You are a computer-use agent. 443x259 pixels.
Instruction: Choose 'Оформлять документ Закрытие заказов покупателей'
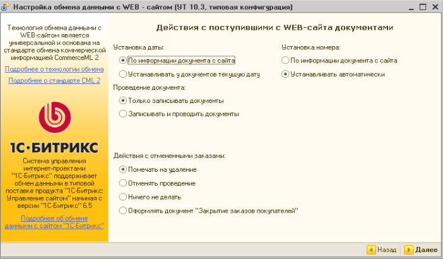coord(123,210)
